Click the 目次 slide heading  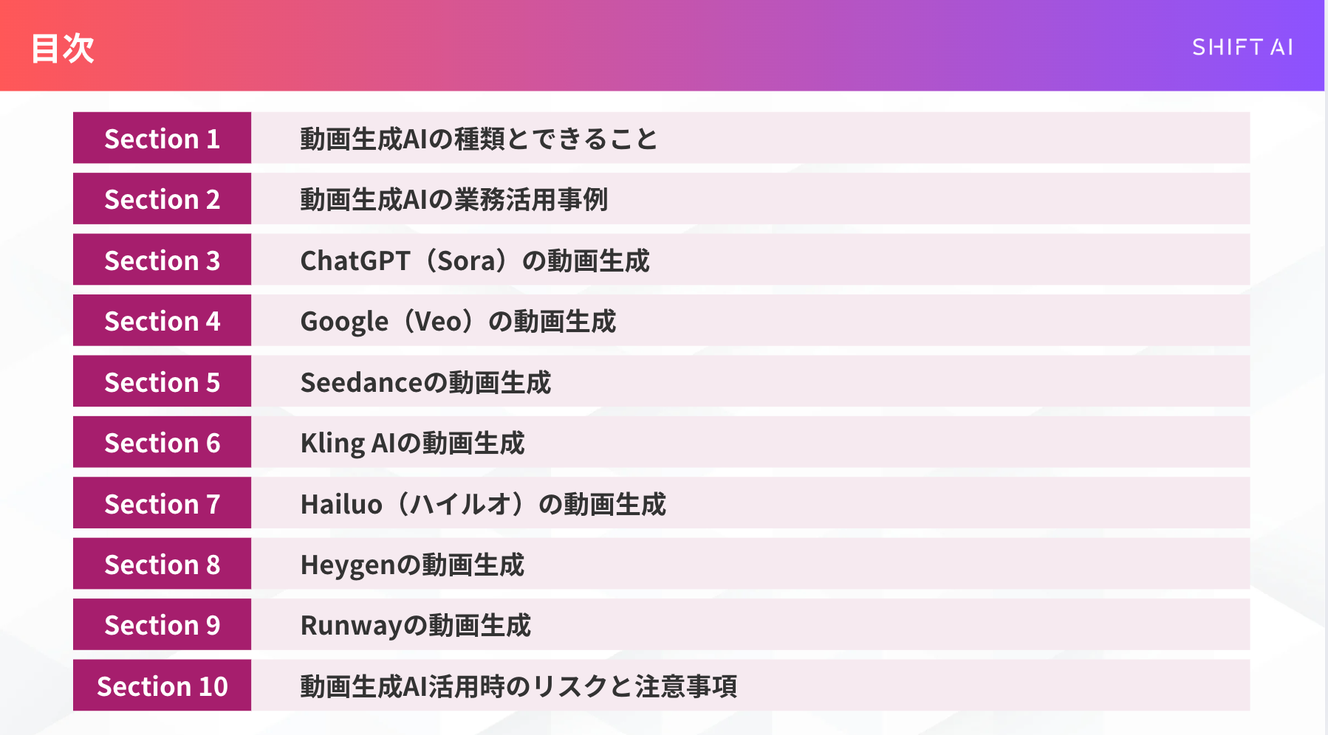click(x=63, y=49)
